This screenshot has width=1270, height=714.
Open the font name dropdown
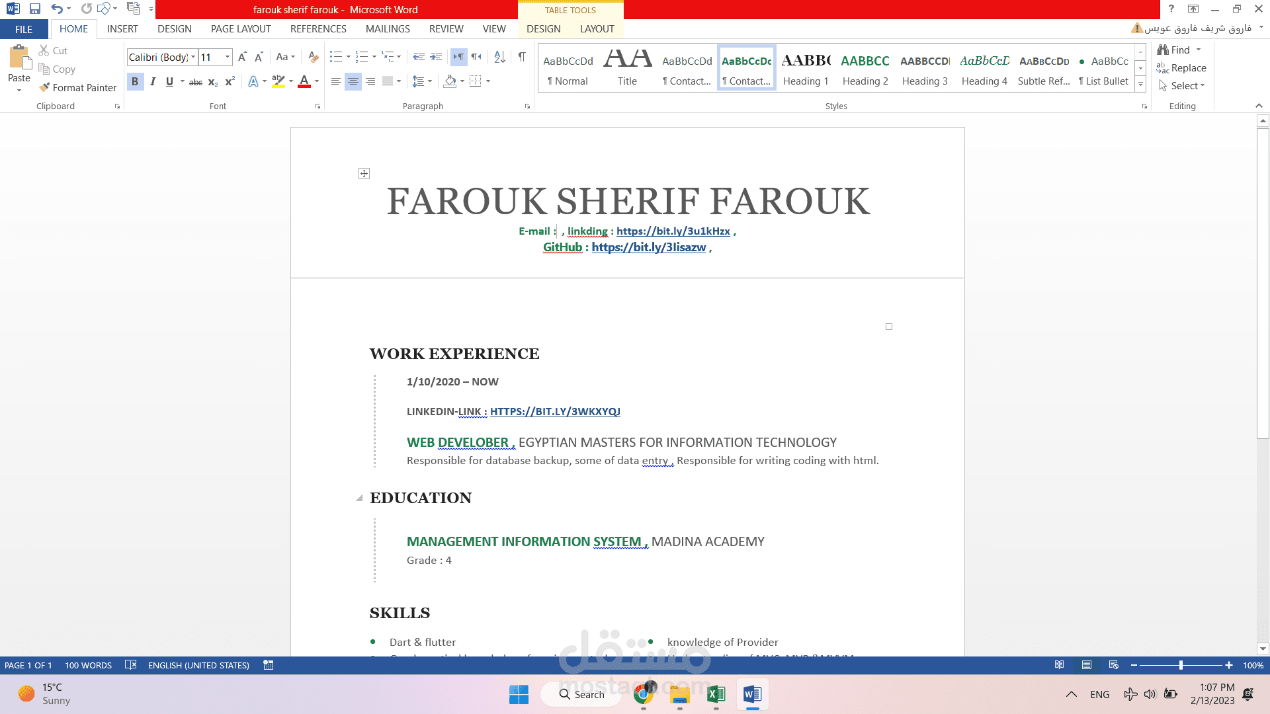193,58
